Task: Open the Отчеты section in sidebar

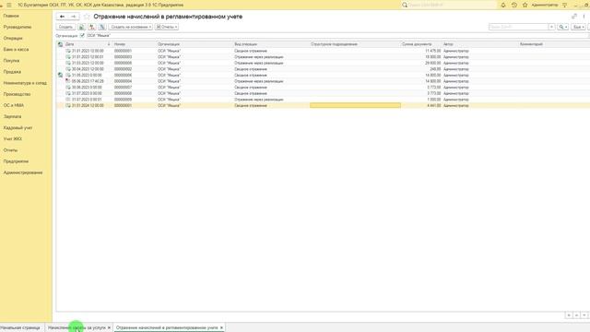Action: point(10,150)
